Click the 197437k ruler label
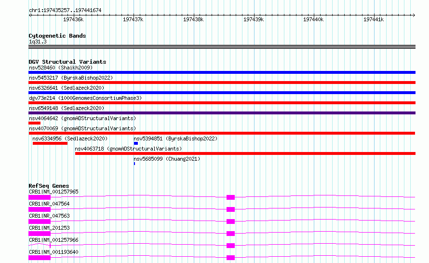The image size is (429, 263). (x=133, y=19)
